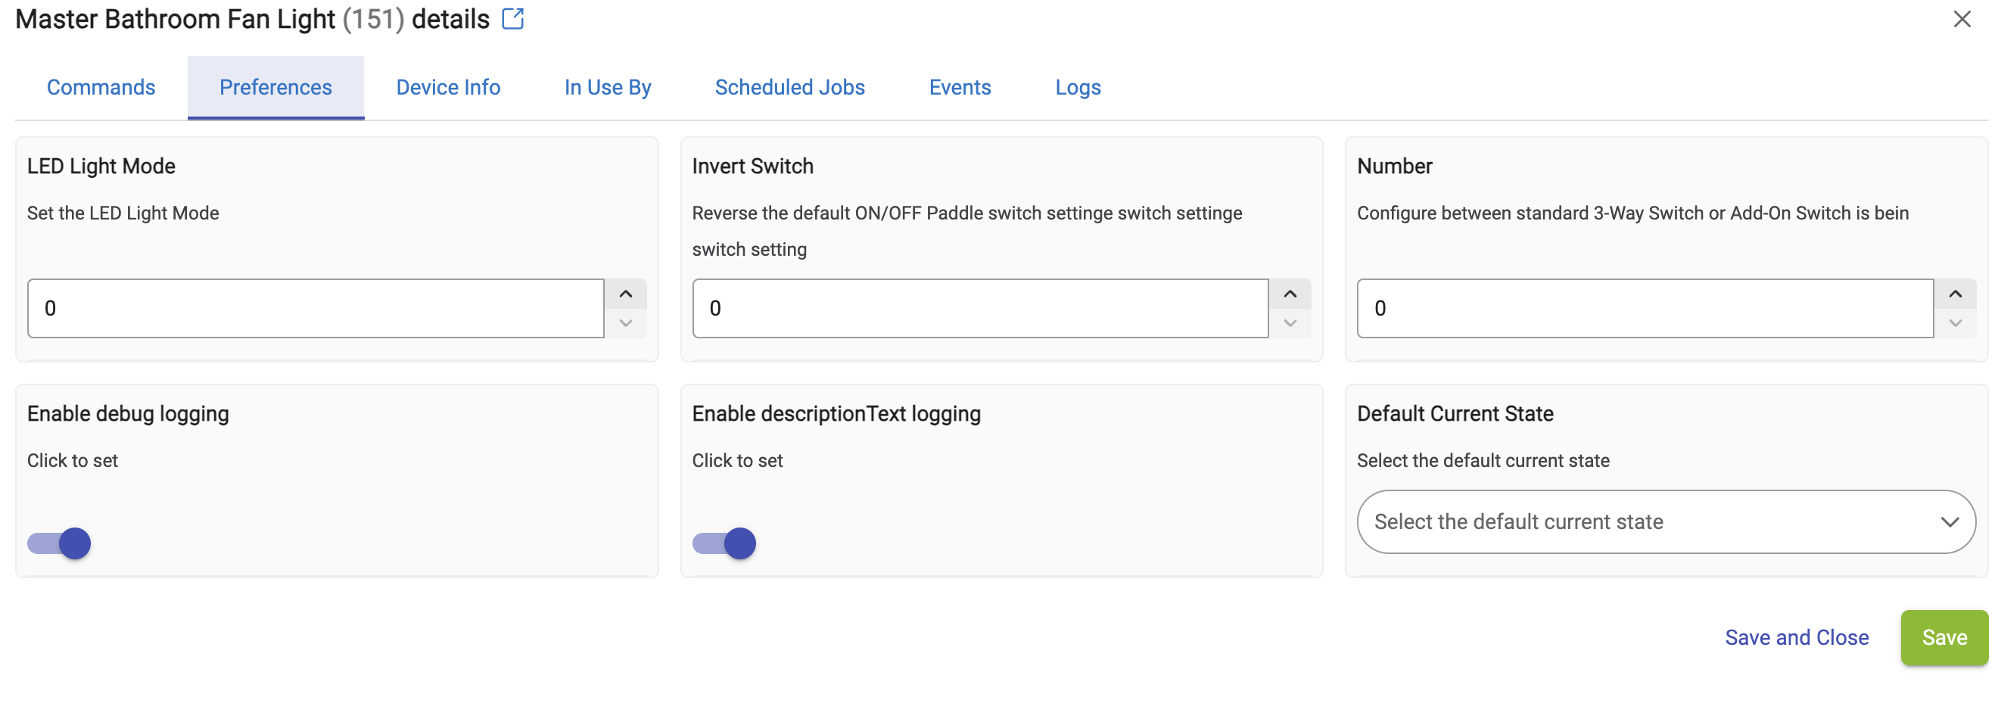Increment the Invert Switch value

1290,294
